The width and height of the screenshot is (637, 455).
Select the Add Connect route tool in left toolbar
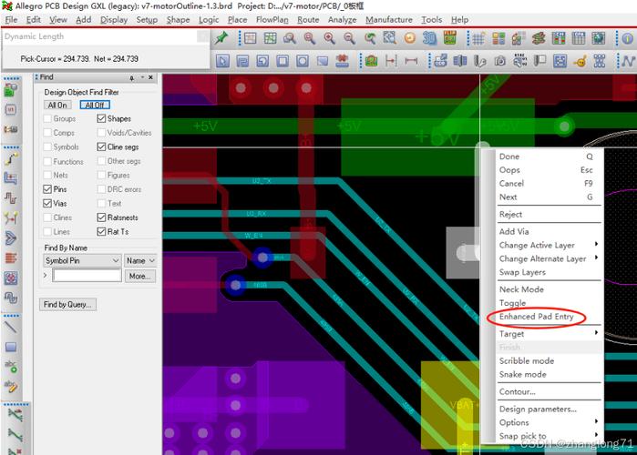pos(12,177)
